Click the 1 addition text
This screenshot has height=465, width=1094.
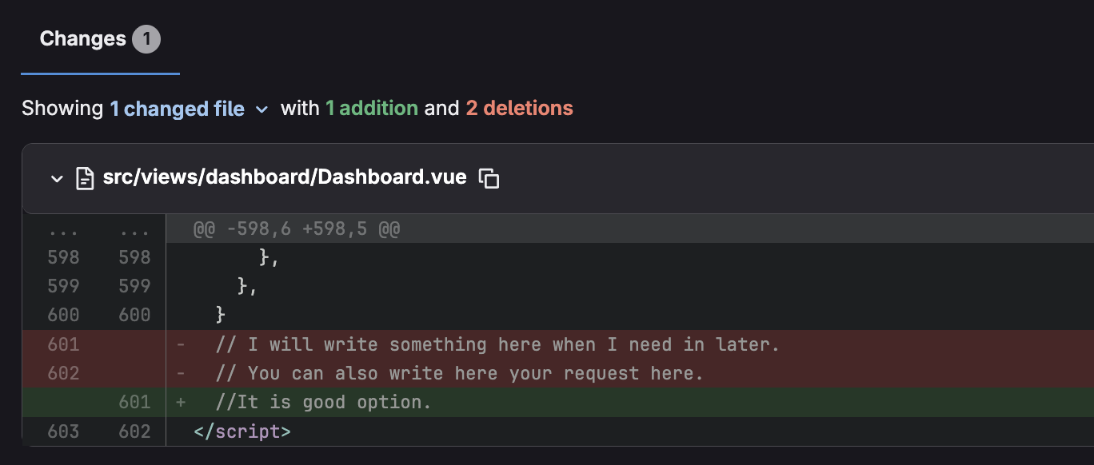pyautogui.click(x=372, y=109)
